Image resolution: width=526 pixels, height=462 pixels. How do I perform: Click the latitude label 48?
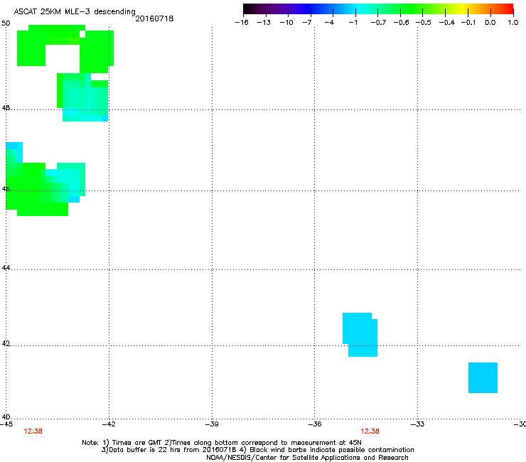[x=6, y=108]
